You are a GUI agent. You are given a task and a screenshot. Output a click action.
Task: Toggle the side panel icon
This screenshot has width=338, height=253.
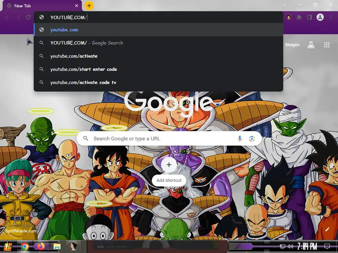[310, 17]
